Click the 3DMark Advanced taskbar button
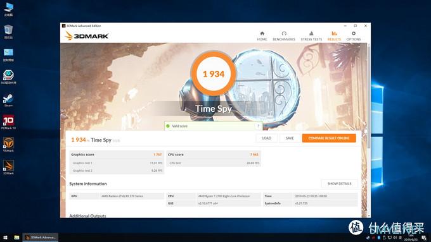The height and width of the screenshot is (242, 431). [41, 238]
